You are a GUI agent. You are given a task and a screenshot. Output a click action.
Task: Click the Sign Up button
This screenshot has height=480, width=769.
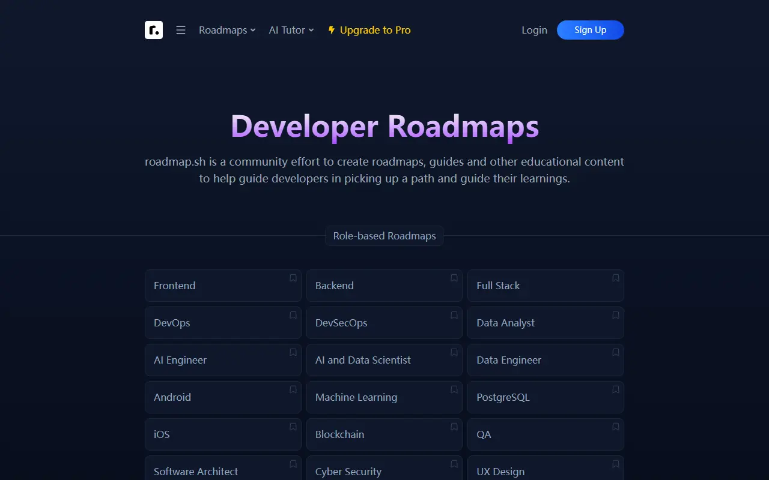(591, 30)
